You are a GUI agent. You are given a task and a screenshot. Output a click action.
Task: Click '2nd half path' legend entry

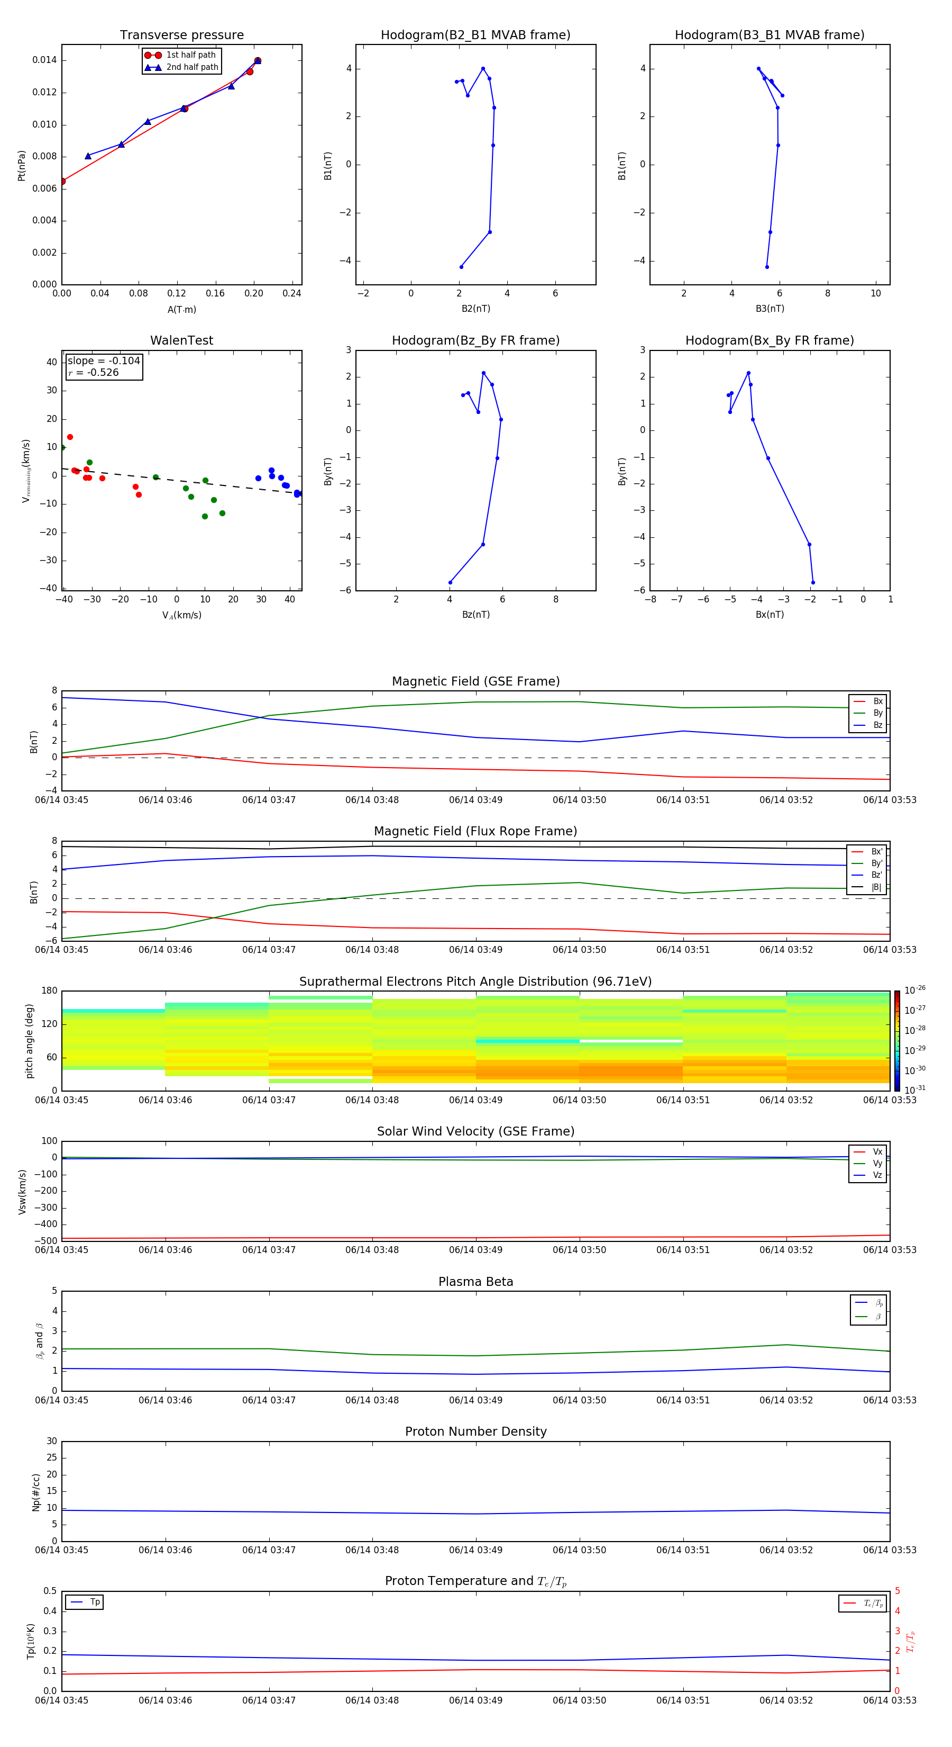coord(181,67)
